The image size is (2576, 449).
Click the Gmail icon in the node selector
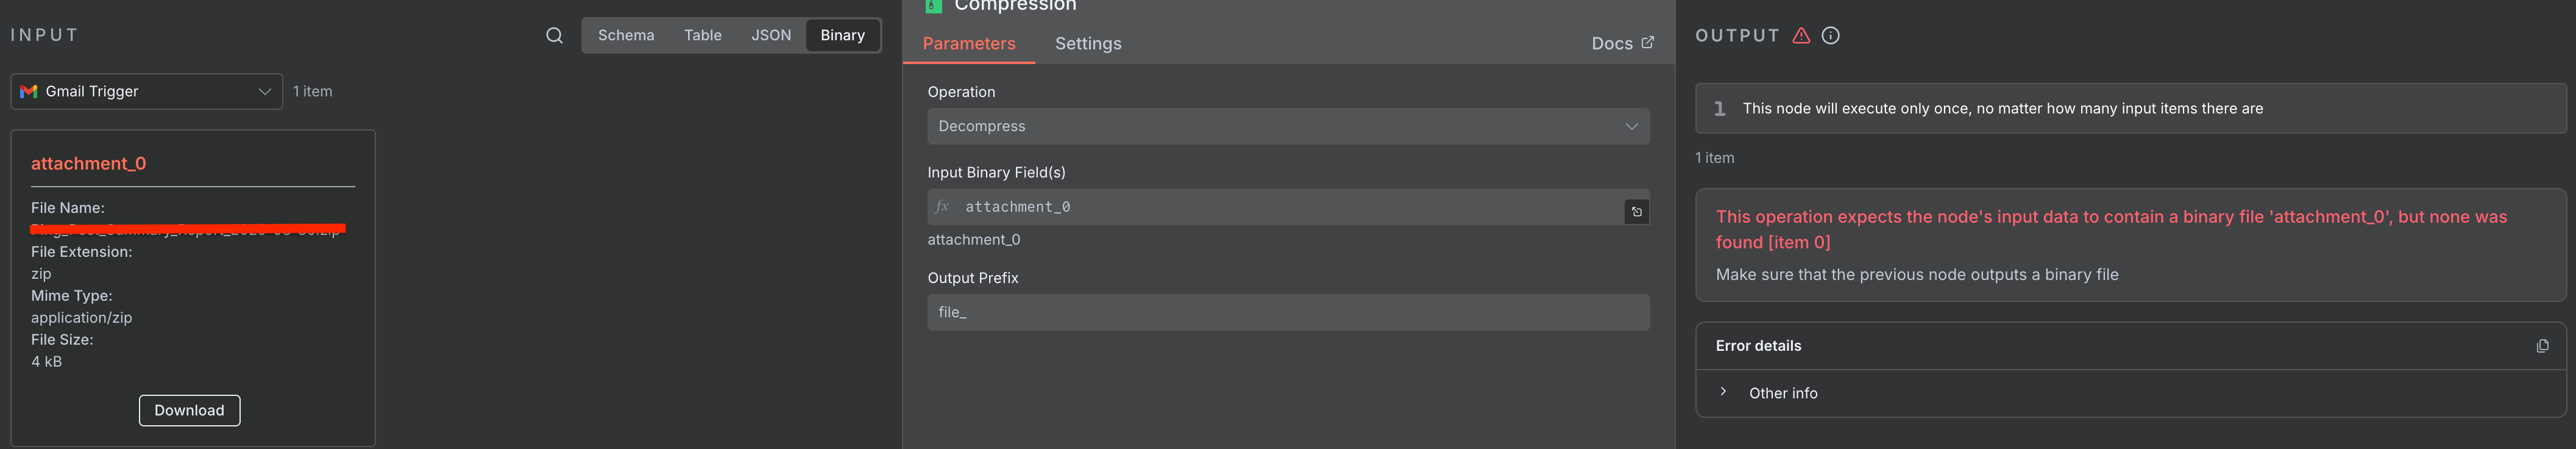[29, 91]
